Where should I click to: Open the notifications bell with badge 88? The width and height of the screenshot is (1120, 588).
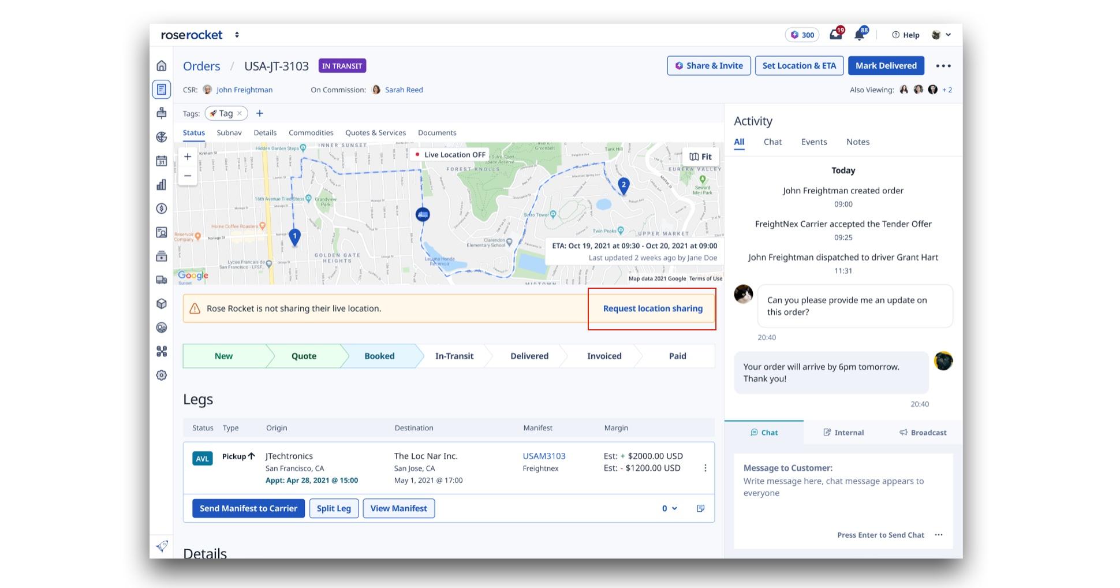pos(860,34)
